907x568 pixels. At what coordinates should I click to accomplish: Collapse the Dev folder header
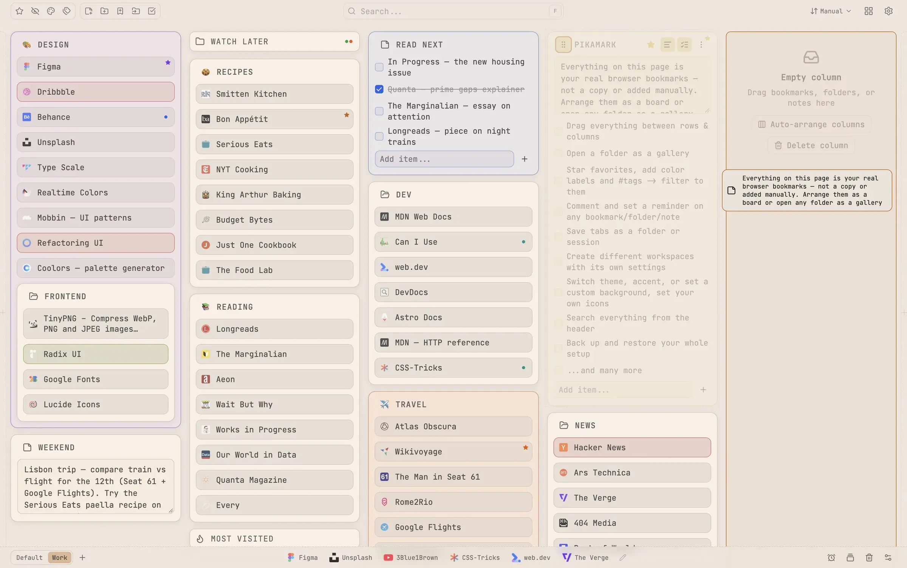pyautogui.click(x=453, y=194)
